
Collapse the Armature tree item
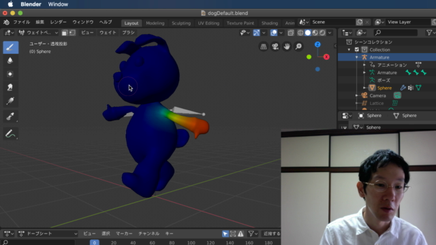click(357, 57)
